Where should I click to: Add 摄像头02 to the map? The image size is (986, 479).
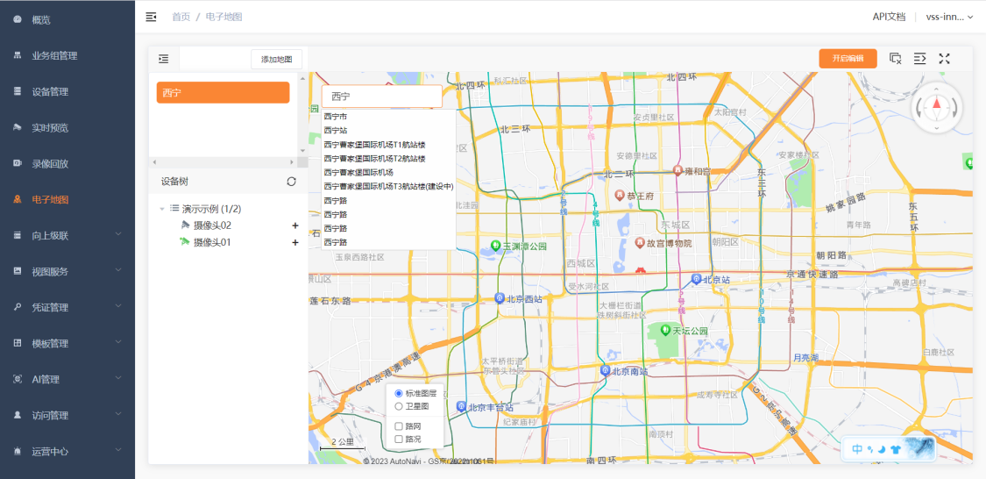pos(294,225)
